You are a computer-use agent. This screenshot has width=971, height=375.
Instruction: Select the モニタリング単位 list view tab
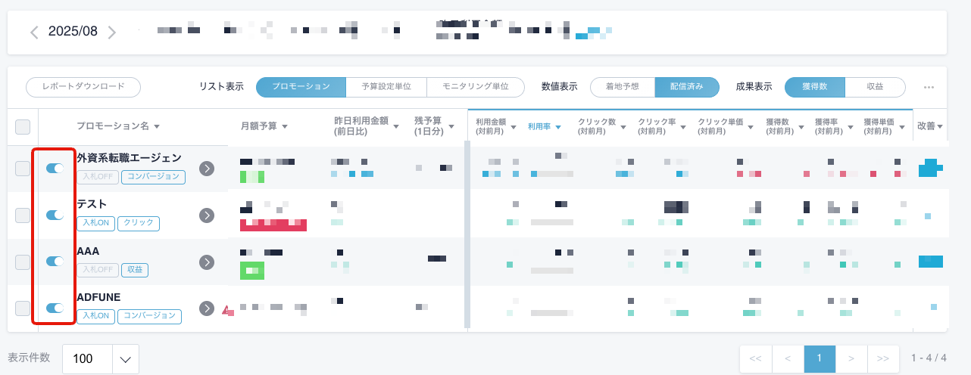click(476, 87)
